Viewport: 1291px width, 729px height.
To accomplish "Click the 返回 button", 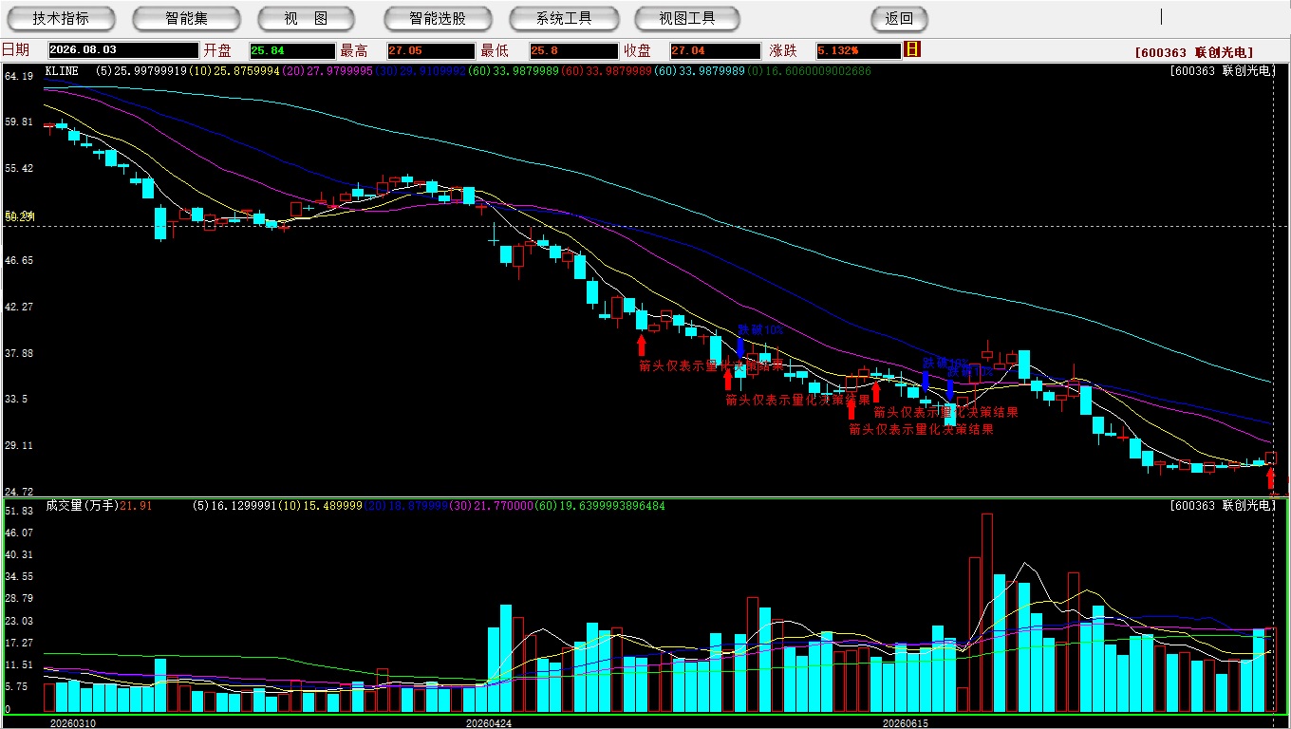I will 899,18.
